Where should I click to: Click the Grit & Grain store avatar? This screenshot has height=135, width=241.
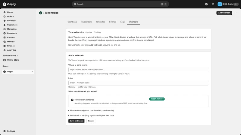click(220, 4)
